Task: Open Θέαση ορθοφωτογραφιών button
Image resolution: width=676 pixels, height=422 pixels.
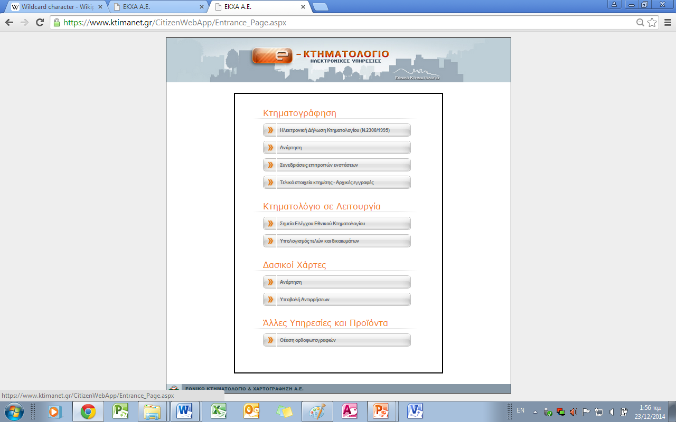Action: coord(336,340)
